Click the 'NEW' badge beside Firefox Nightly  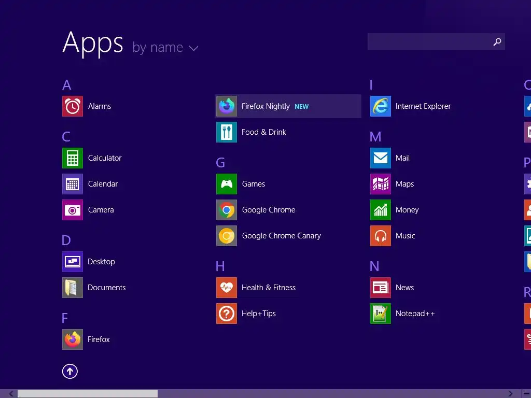tap(301, 107)
